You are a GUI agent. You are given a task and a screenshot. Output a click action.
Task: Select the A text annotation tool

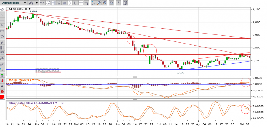pyautogui.click(x=2, y=86)
